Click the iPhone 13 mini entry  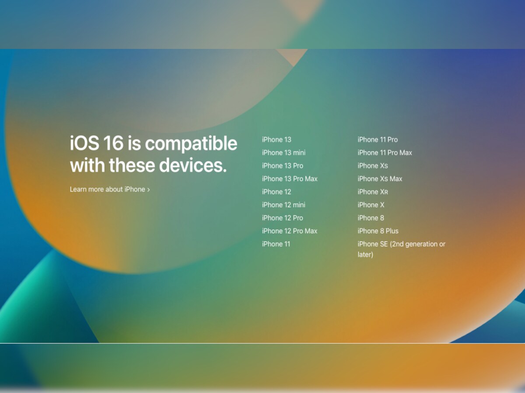[283, 153]
